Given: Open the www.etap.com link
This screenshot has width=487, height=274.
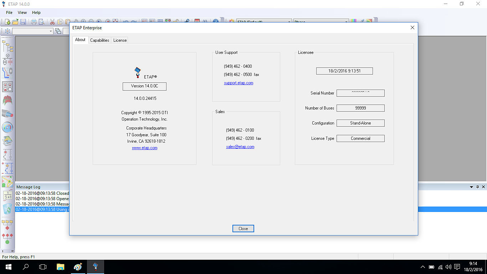Looking at the screenshot, I should [144, 148].
